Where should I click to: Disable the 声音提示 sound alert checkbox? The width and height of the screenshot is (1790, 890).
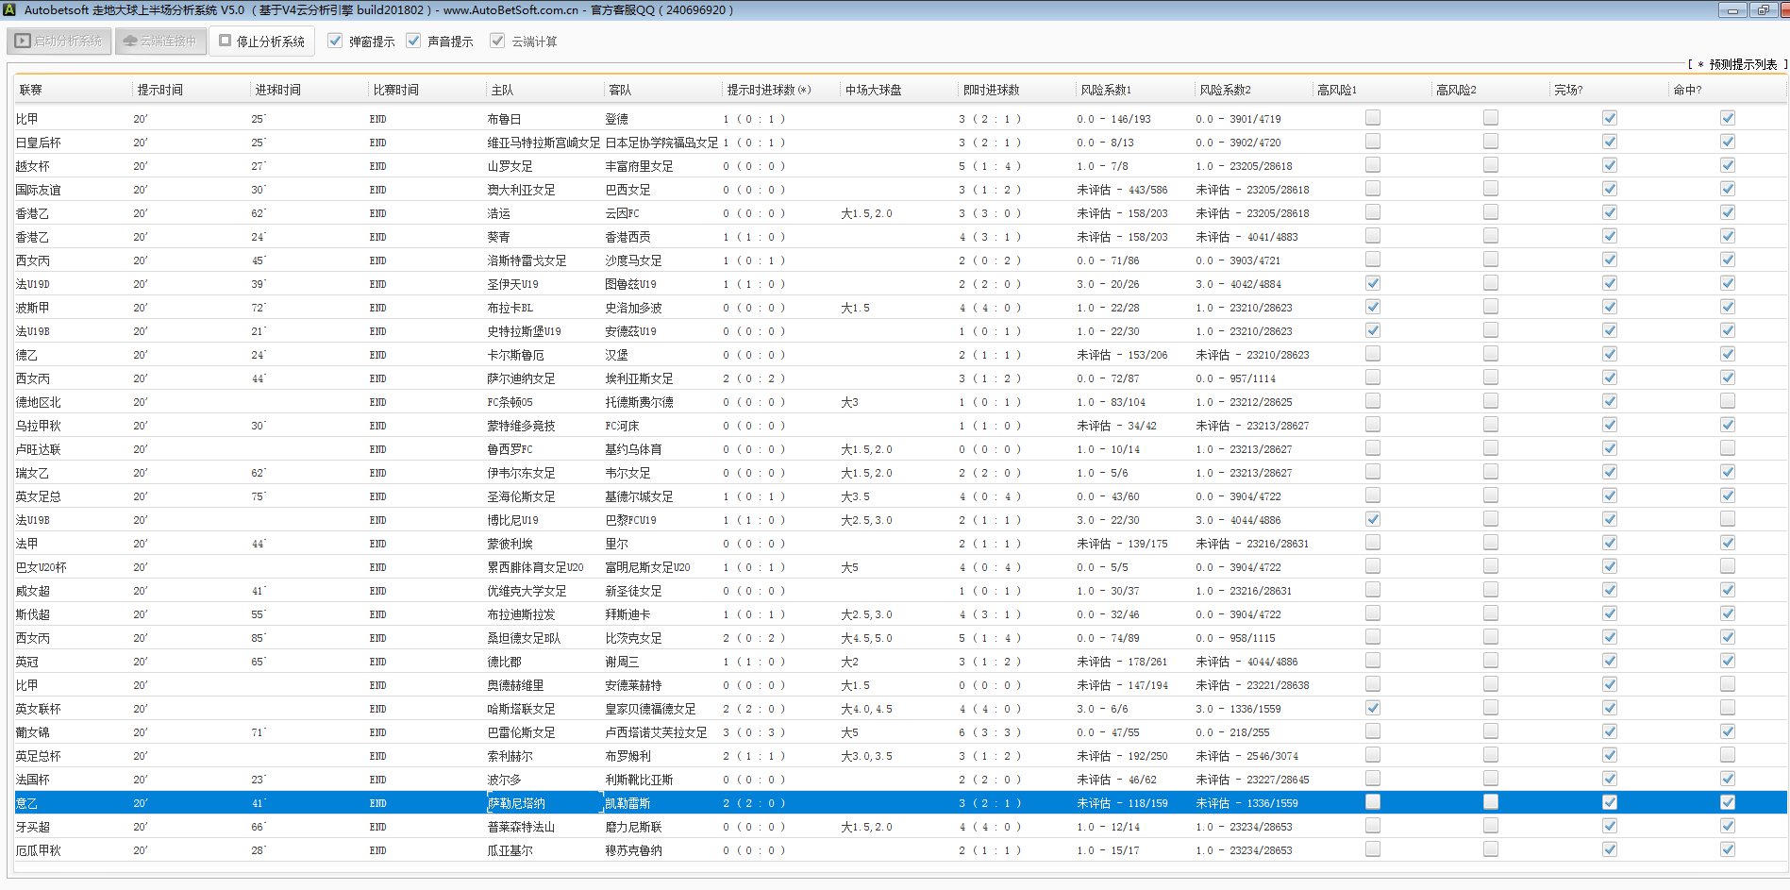(x=413, y=41)
